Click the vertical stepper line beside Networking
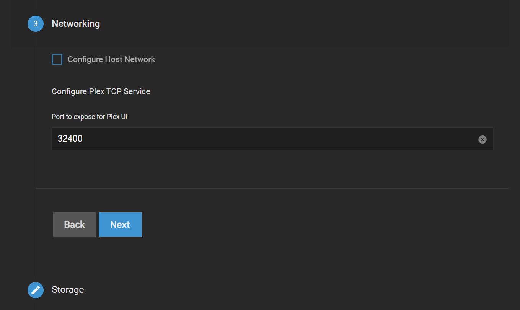Image resolution: width=520 pixels, height=310 pixels. (x=36, y=153)
